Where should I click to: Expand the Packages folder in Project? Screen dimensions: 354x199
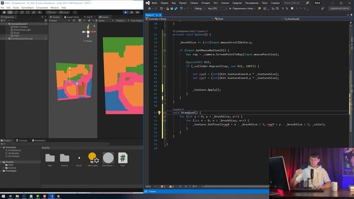point(1,171)
